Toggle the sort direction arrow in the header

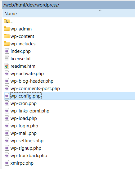click(100, 11)
